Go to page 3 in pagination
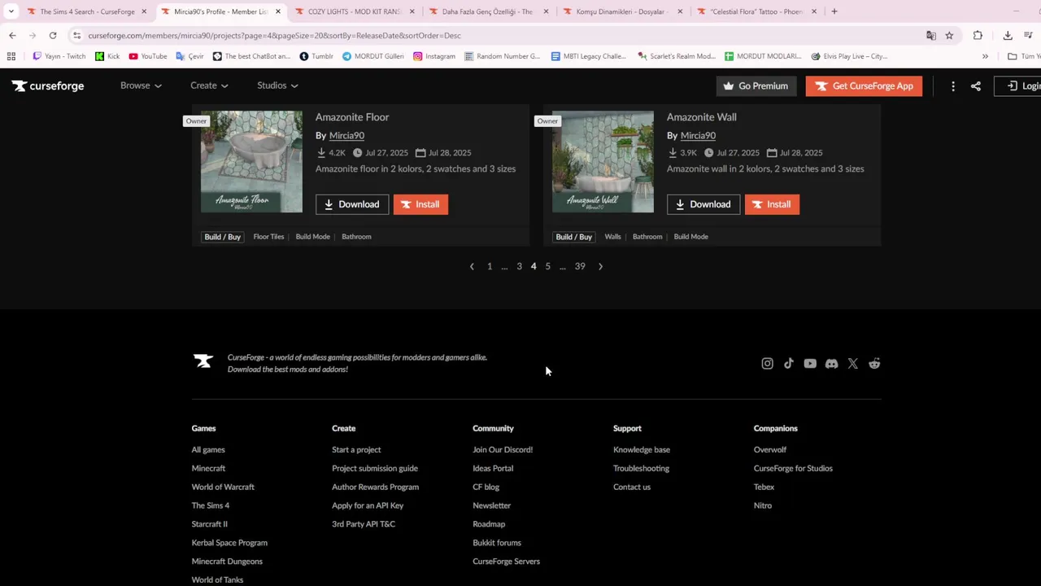 [x=519, y=266]
